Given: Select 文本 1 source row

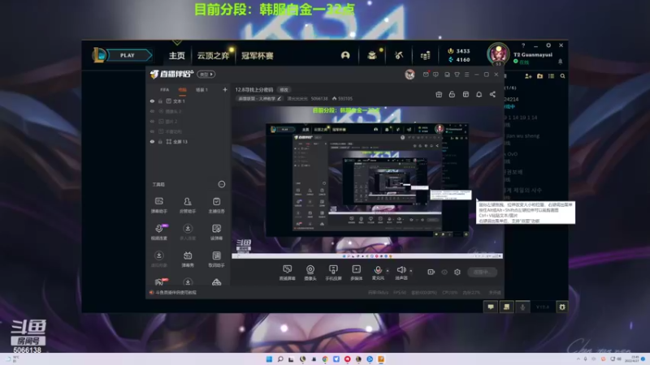Looking at the screenshot, I should [x=188, y=101].
